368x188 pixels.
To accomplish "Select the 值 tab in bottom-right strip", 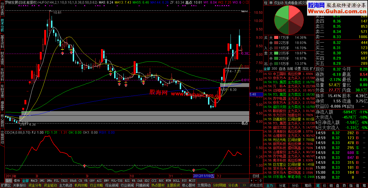I will click(x=358, y=186).
